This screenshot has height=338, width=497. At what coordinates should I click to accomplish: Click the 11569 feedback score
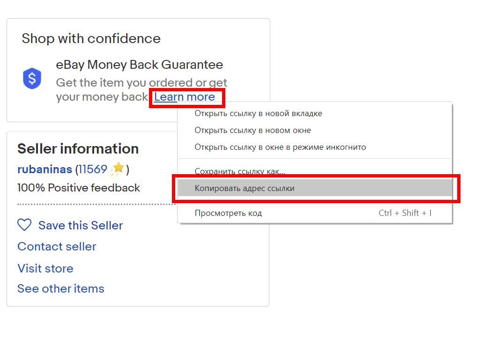point(92,169)
